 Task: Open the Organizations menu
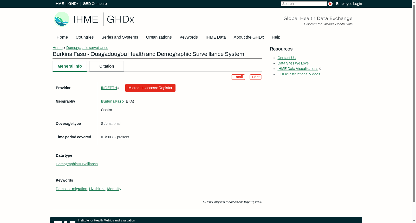point(159,37)
